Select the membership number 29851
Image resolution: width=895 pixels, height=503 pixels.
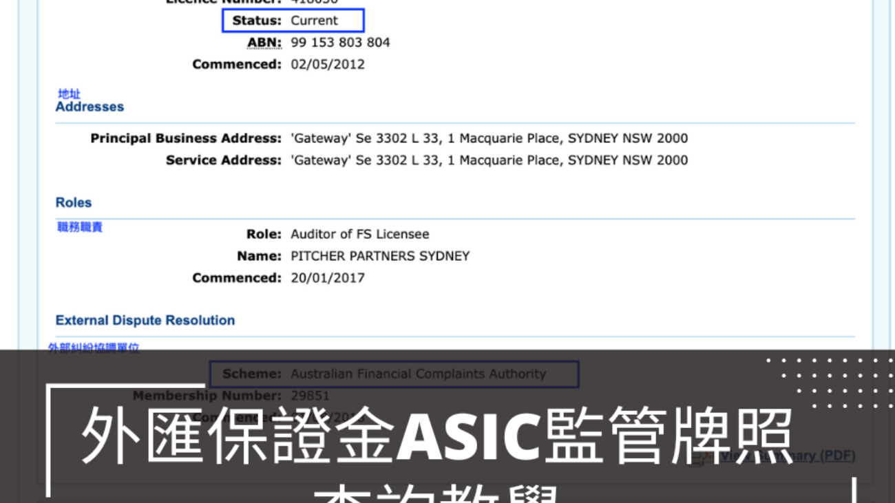tap(310, 396)
